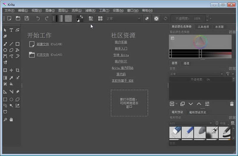Select the Text tool

click(x=11, y=30)
